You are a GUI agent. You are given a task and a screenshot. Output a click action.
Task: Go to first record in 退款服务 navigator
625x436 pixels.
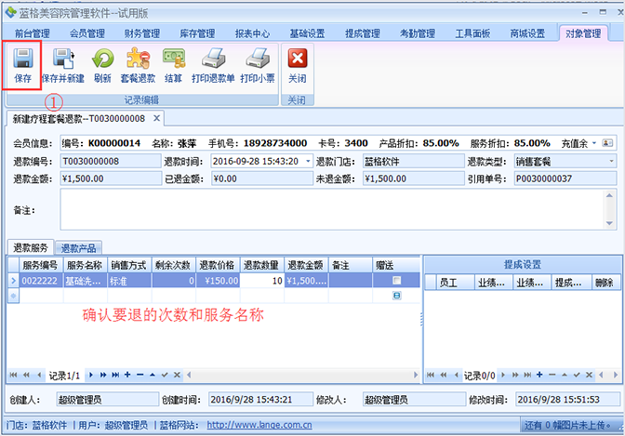(14, 375)
